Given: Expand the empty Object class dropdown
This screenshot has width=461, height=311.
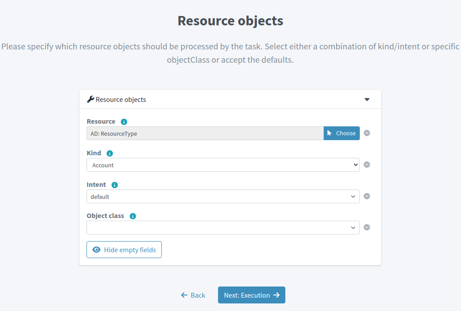Looking at the screenshot, I should [x=223, y=228].
